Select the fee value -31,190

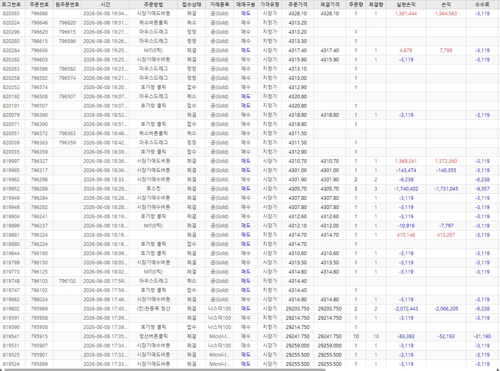point(482,336)
